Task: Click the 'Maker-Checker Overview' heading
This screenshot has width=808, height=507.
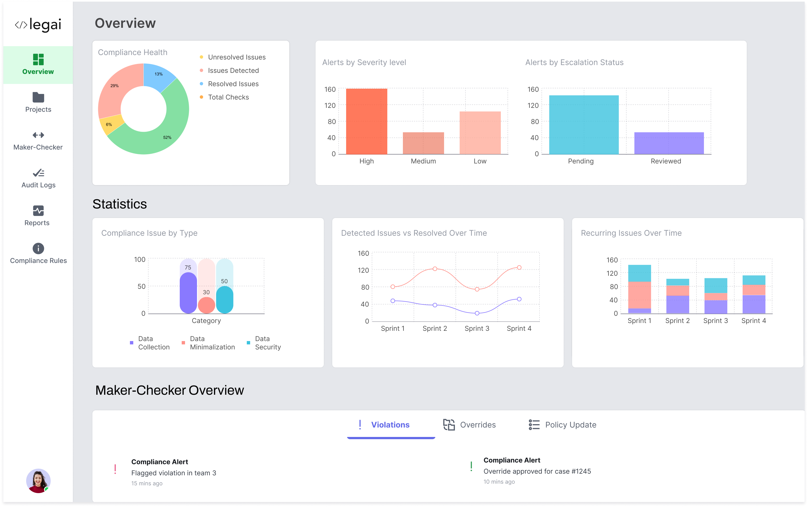Action: [x=169, y=390]
